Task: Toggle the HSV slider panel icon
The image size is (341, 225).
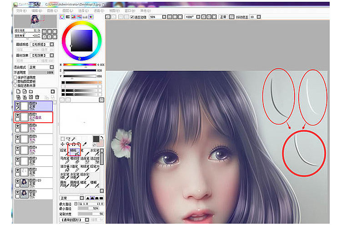Action: pos(74,17)
